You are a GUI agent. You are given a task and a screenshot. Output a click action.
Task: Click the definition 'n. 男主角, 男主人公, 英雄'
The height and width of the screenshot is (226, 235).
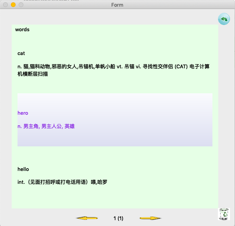pos(46,126)
